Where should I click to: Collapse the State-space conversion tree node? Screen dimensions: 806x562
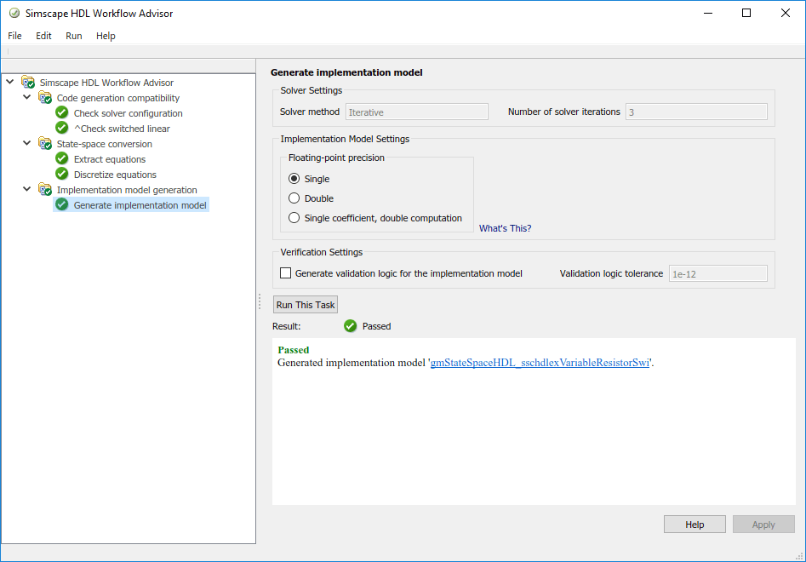[x=27, y=144]
